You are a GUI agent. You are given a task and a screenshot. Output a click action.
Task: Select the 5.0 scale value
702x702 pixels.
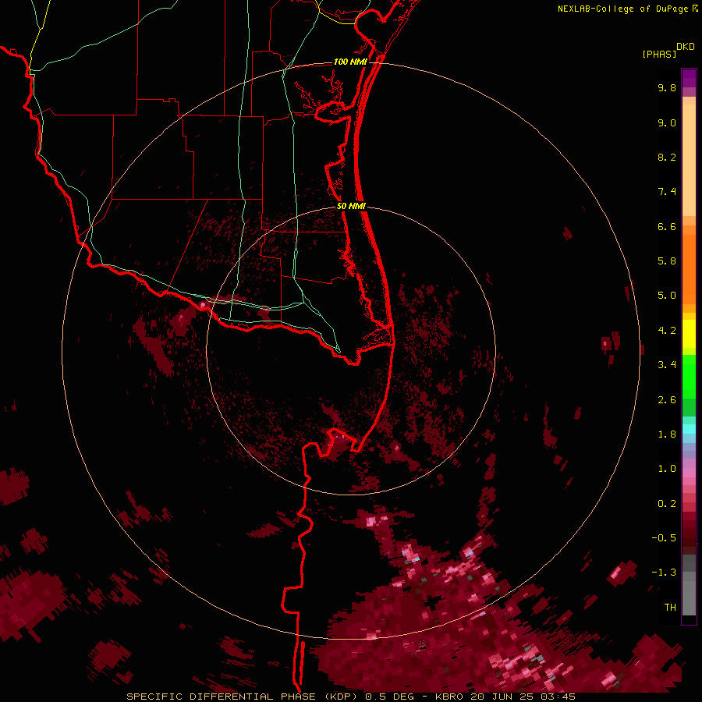(x=667, y=296)
